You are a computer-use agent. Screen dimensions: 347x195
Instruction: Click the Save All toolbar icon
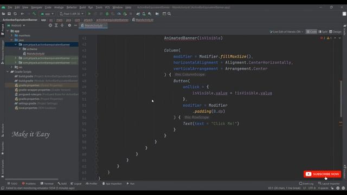pos(9,14)
